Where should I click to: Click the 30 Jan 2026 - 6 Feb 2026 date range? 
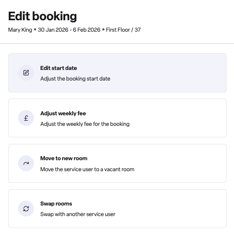tap(69, 30)
